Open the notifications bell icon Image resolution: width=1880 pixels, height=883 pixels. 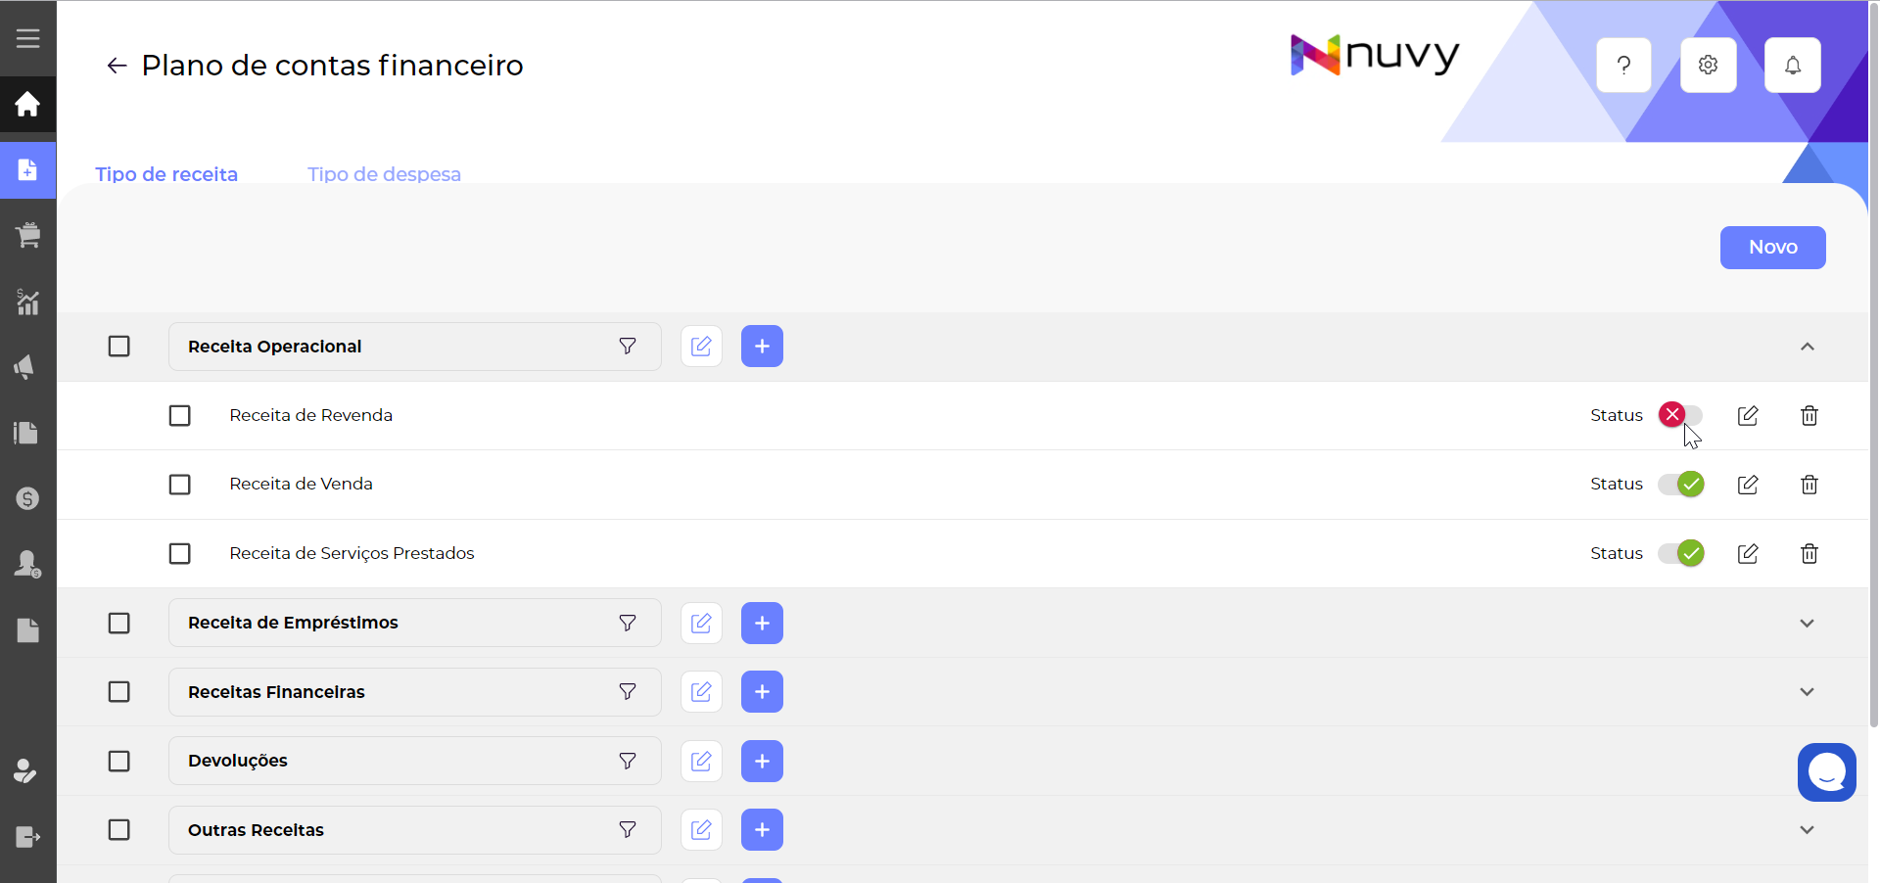click(1792, 65)
